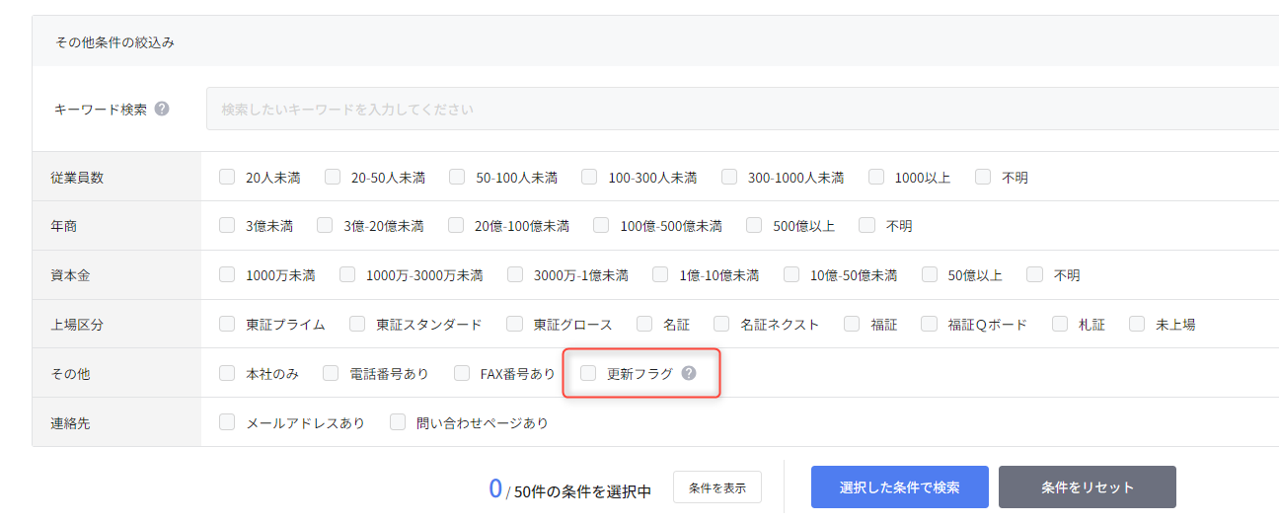Select the 福証 checkbox
The width and height of the screenshot is (1279, 523).
852,323
